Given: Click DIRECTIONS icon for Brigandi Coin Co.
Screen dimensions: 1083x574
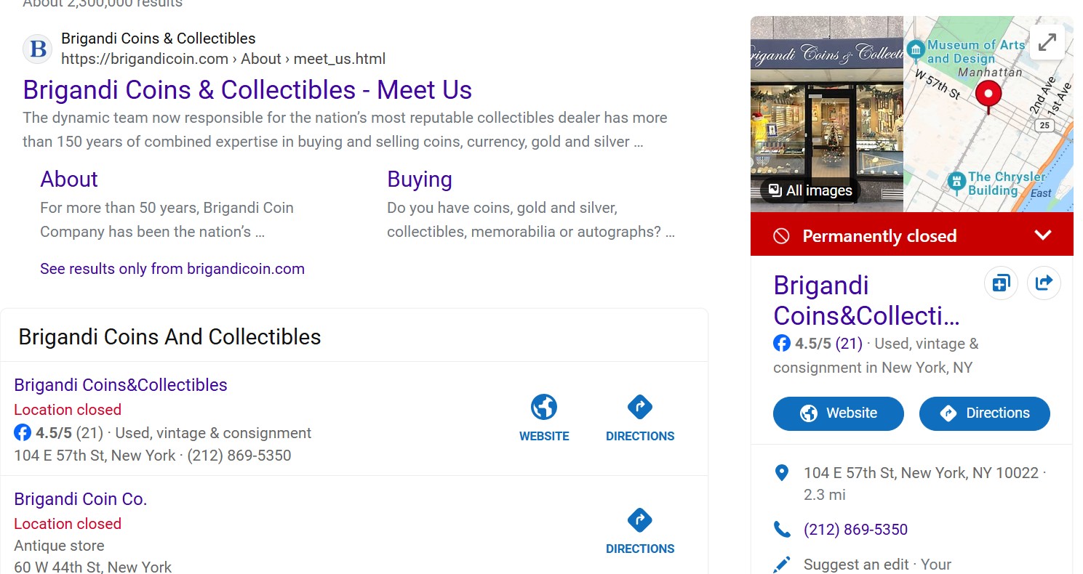Looking at the screenshot, I should [640, 521].
